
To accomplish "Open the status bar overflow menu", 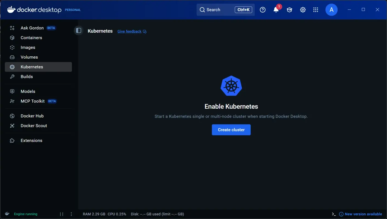I will (x=71, y=214).
